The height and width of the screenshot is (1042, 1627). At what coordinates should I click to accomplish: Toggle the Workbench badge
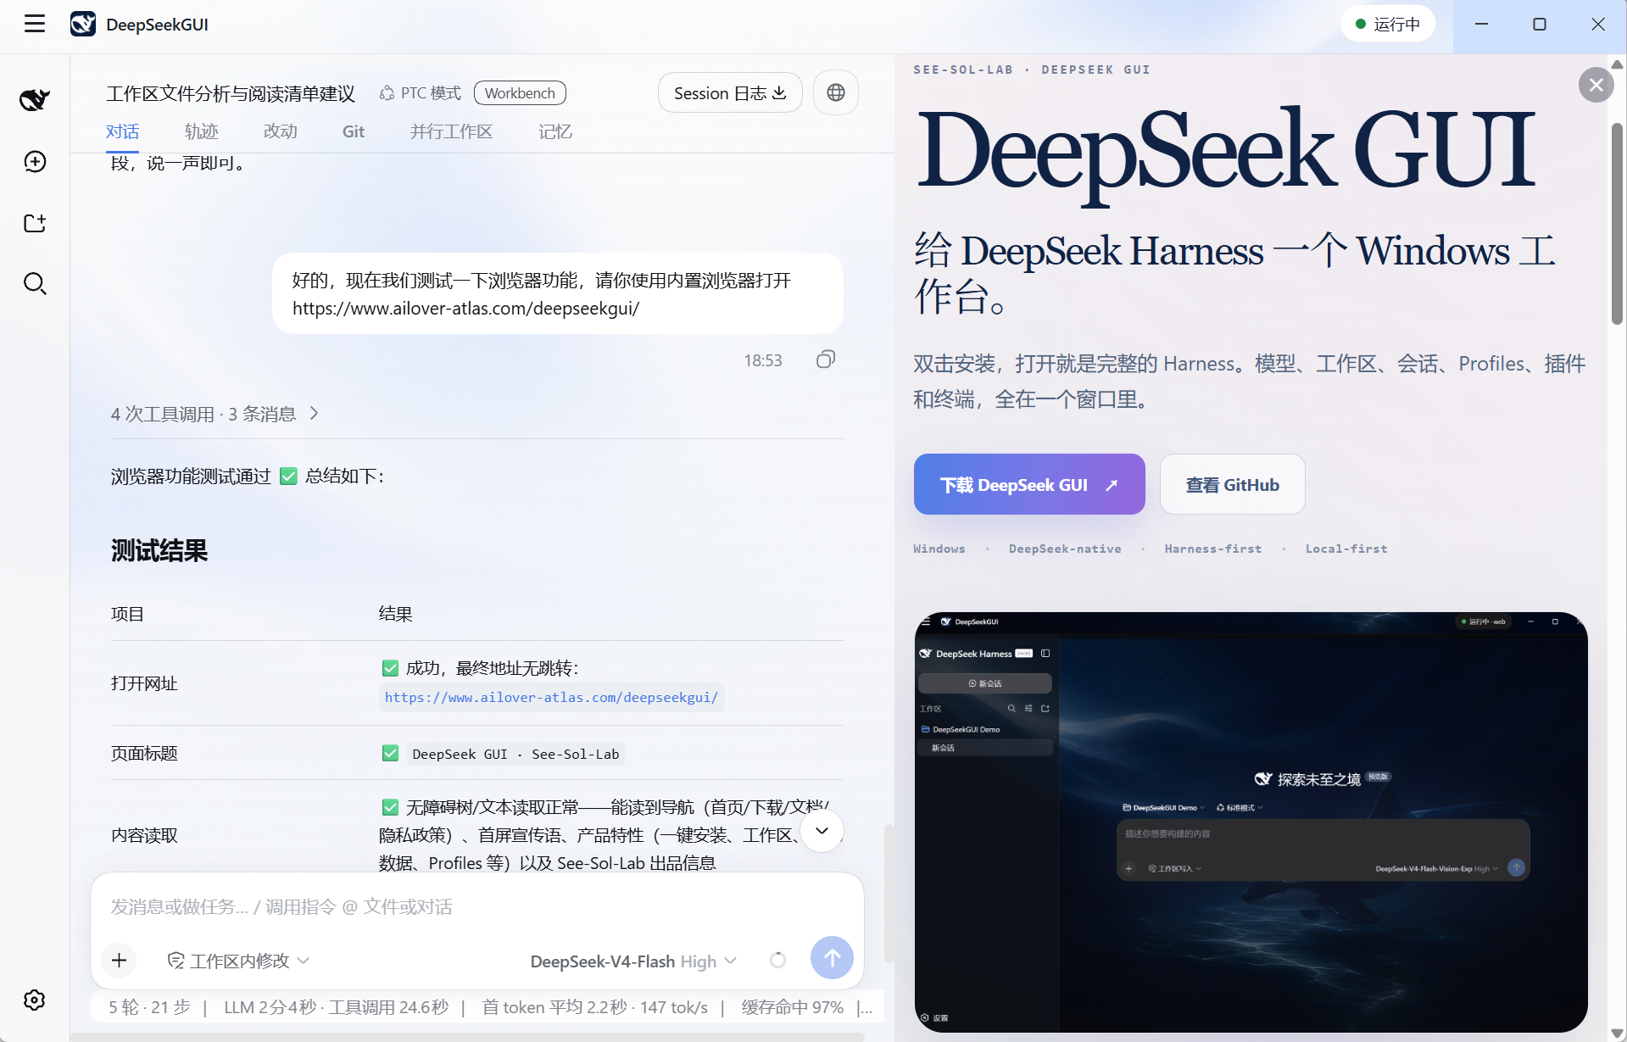click(x=520, y=93)
